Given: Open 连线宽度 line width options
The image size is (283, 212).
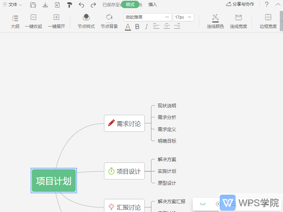Looking at the screenshot, I should 238,22.
